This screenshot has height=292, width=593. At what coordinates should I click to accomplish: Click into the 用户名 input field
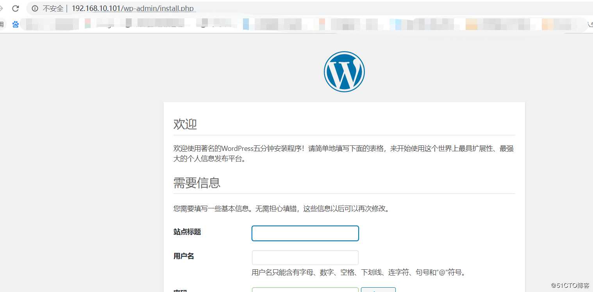305,258
